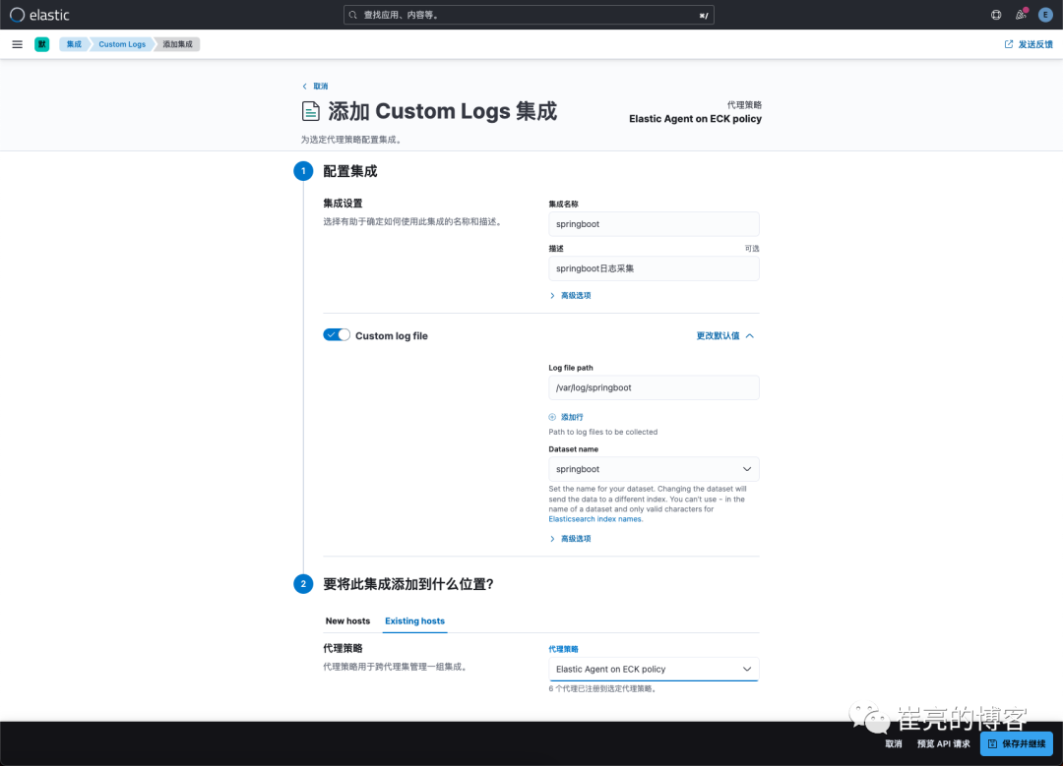Screen dimensions: 1063x766
Task: Click the 6 个代理已注册 status text
Action: click(x=602, y=688)
